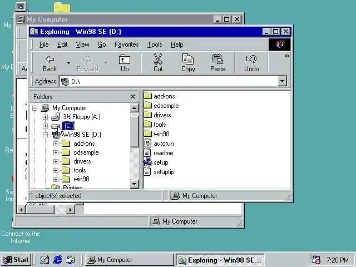Click the Exploring - Win98 SE taskbar button
The width and height of the screenshot is (356, 267).
click(220, 260)
